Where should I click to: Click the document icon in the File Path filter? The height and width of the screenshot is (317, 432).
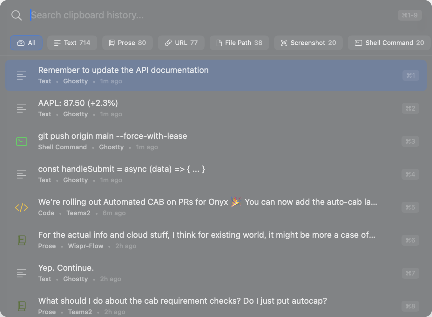[x=219, y=42]
